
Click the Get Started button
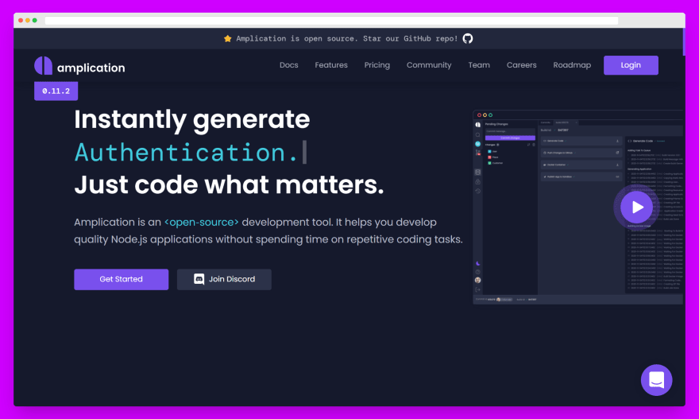(x=122, y=279)
